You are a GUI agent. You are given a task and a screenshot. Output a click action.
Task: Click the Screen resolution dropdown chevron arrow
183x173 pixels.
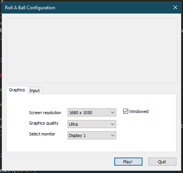(x=113, y=113)
